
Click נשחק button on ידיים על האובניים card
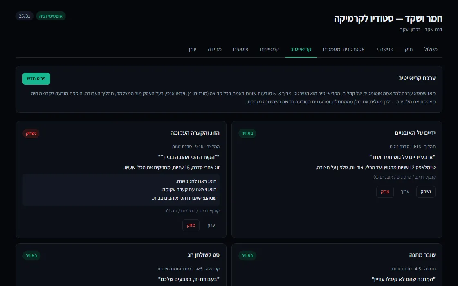point(426,192)
